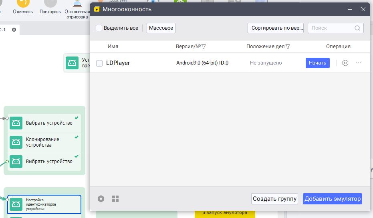Click the 'LDPlayer' emulator name

[118, 63]
